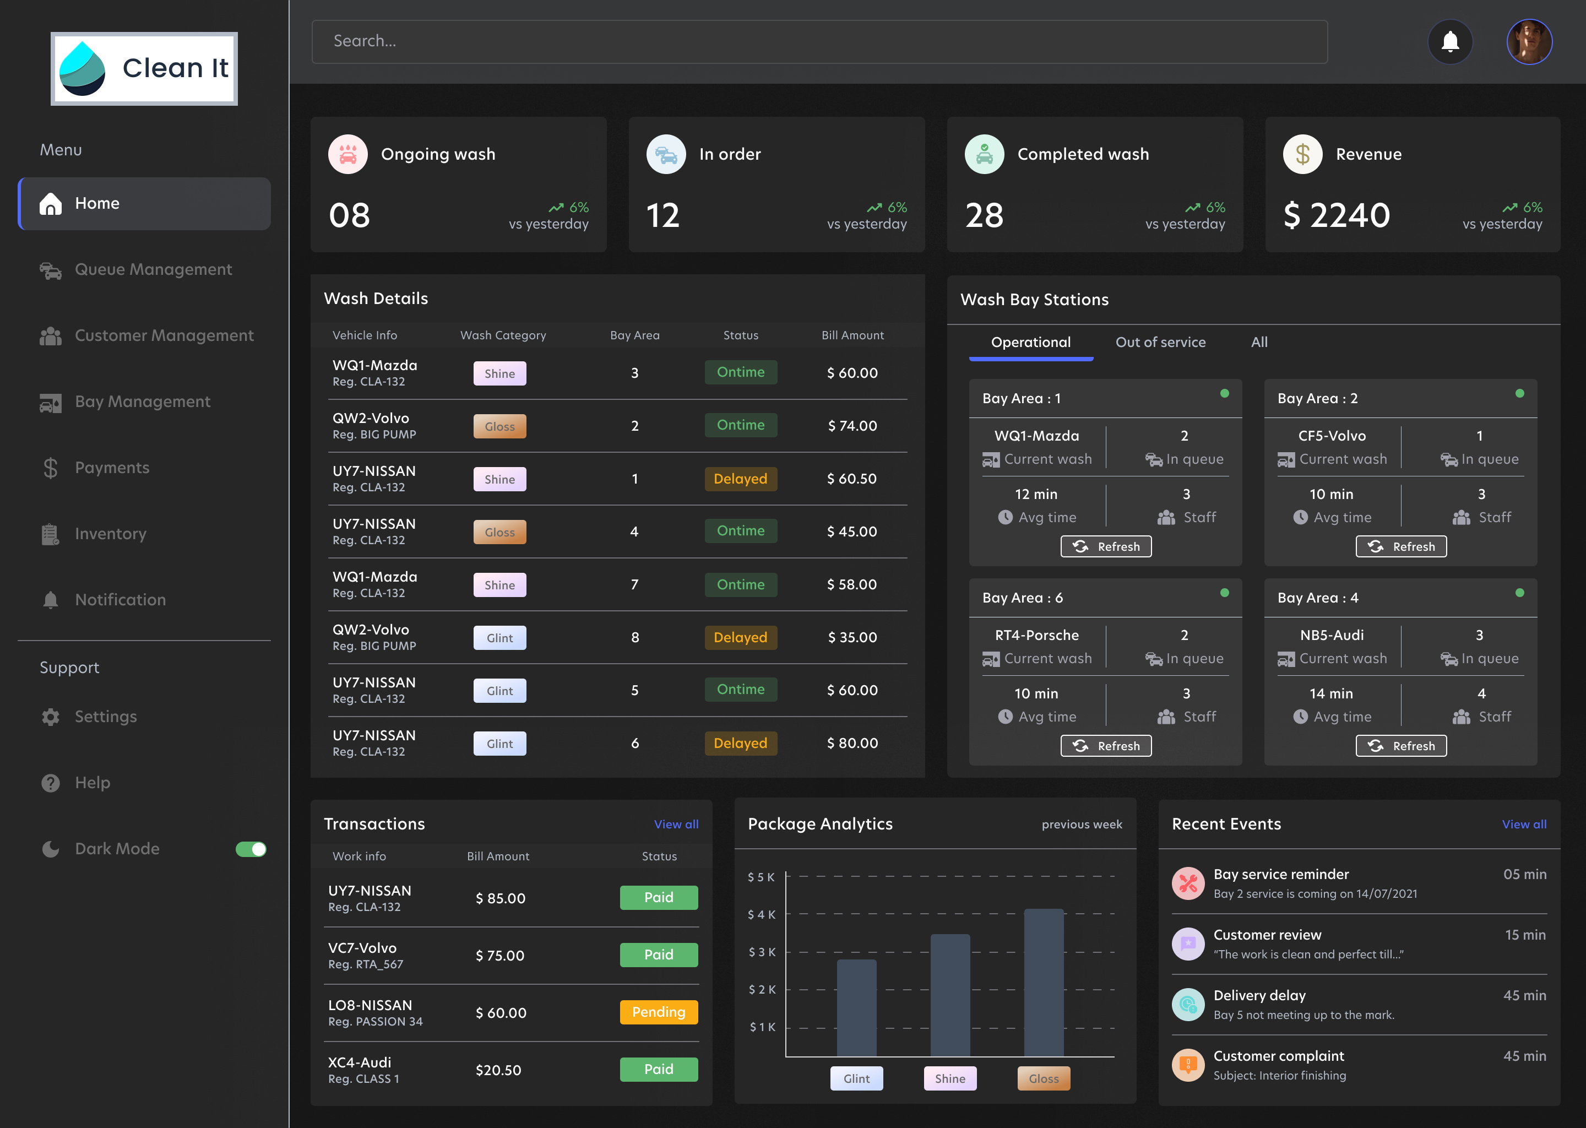
Task: Refresh Bay Area 1 stats
Action: (1105, 546)
